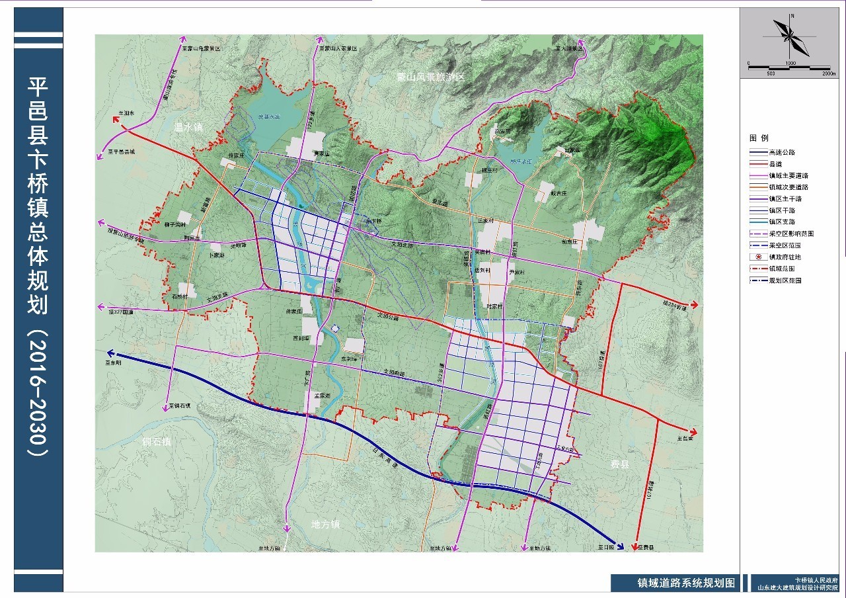
Task: Click the 前东庄 village label
Action: tap(570, 242)
